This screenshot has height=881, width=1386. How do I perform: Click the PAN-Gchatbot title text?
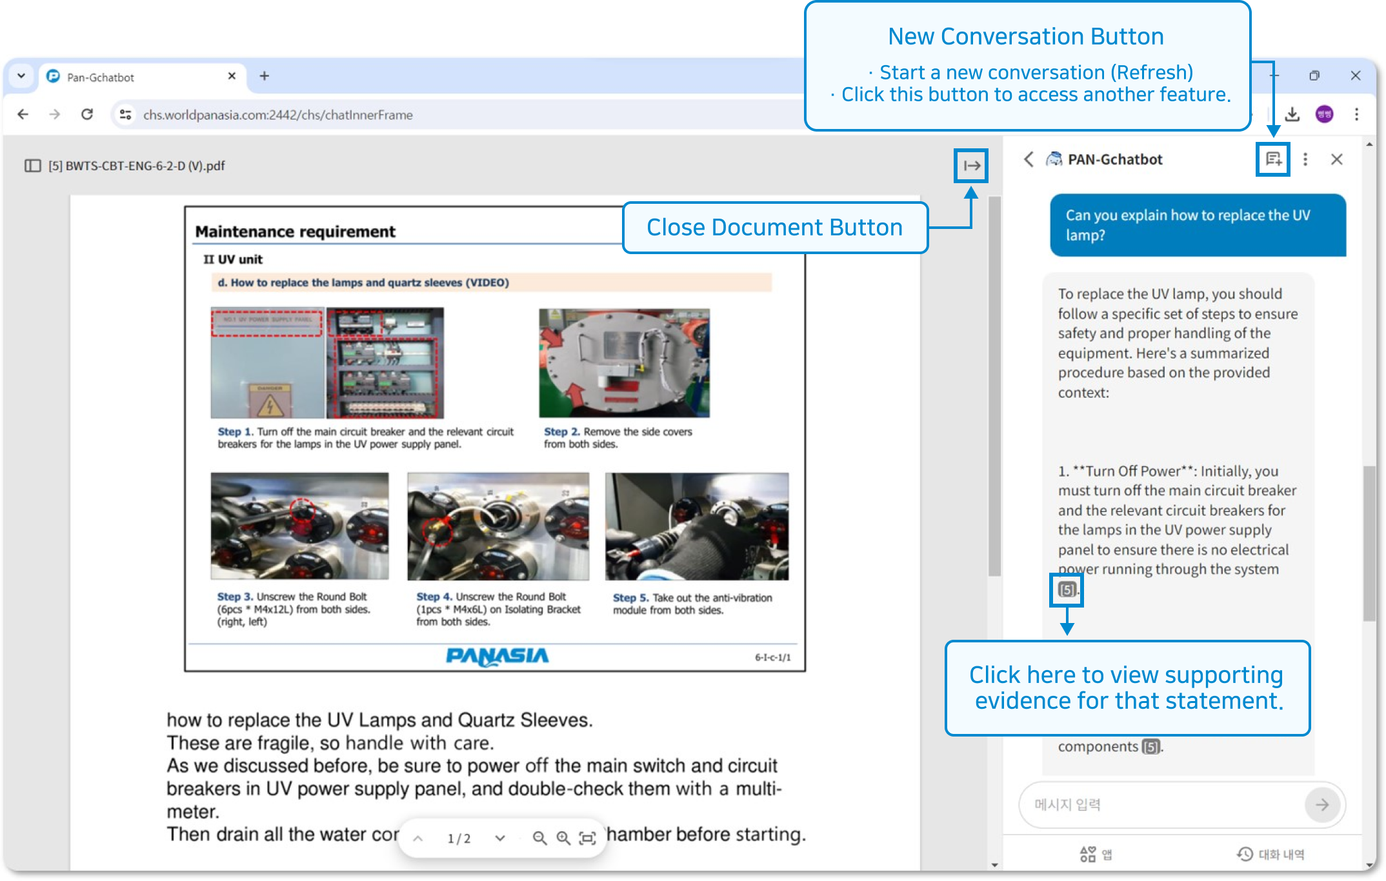tap(1115, 159)
